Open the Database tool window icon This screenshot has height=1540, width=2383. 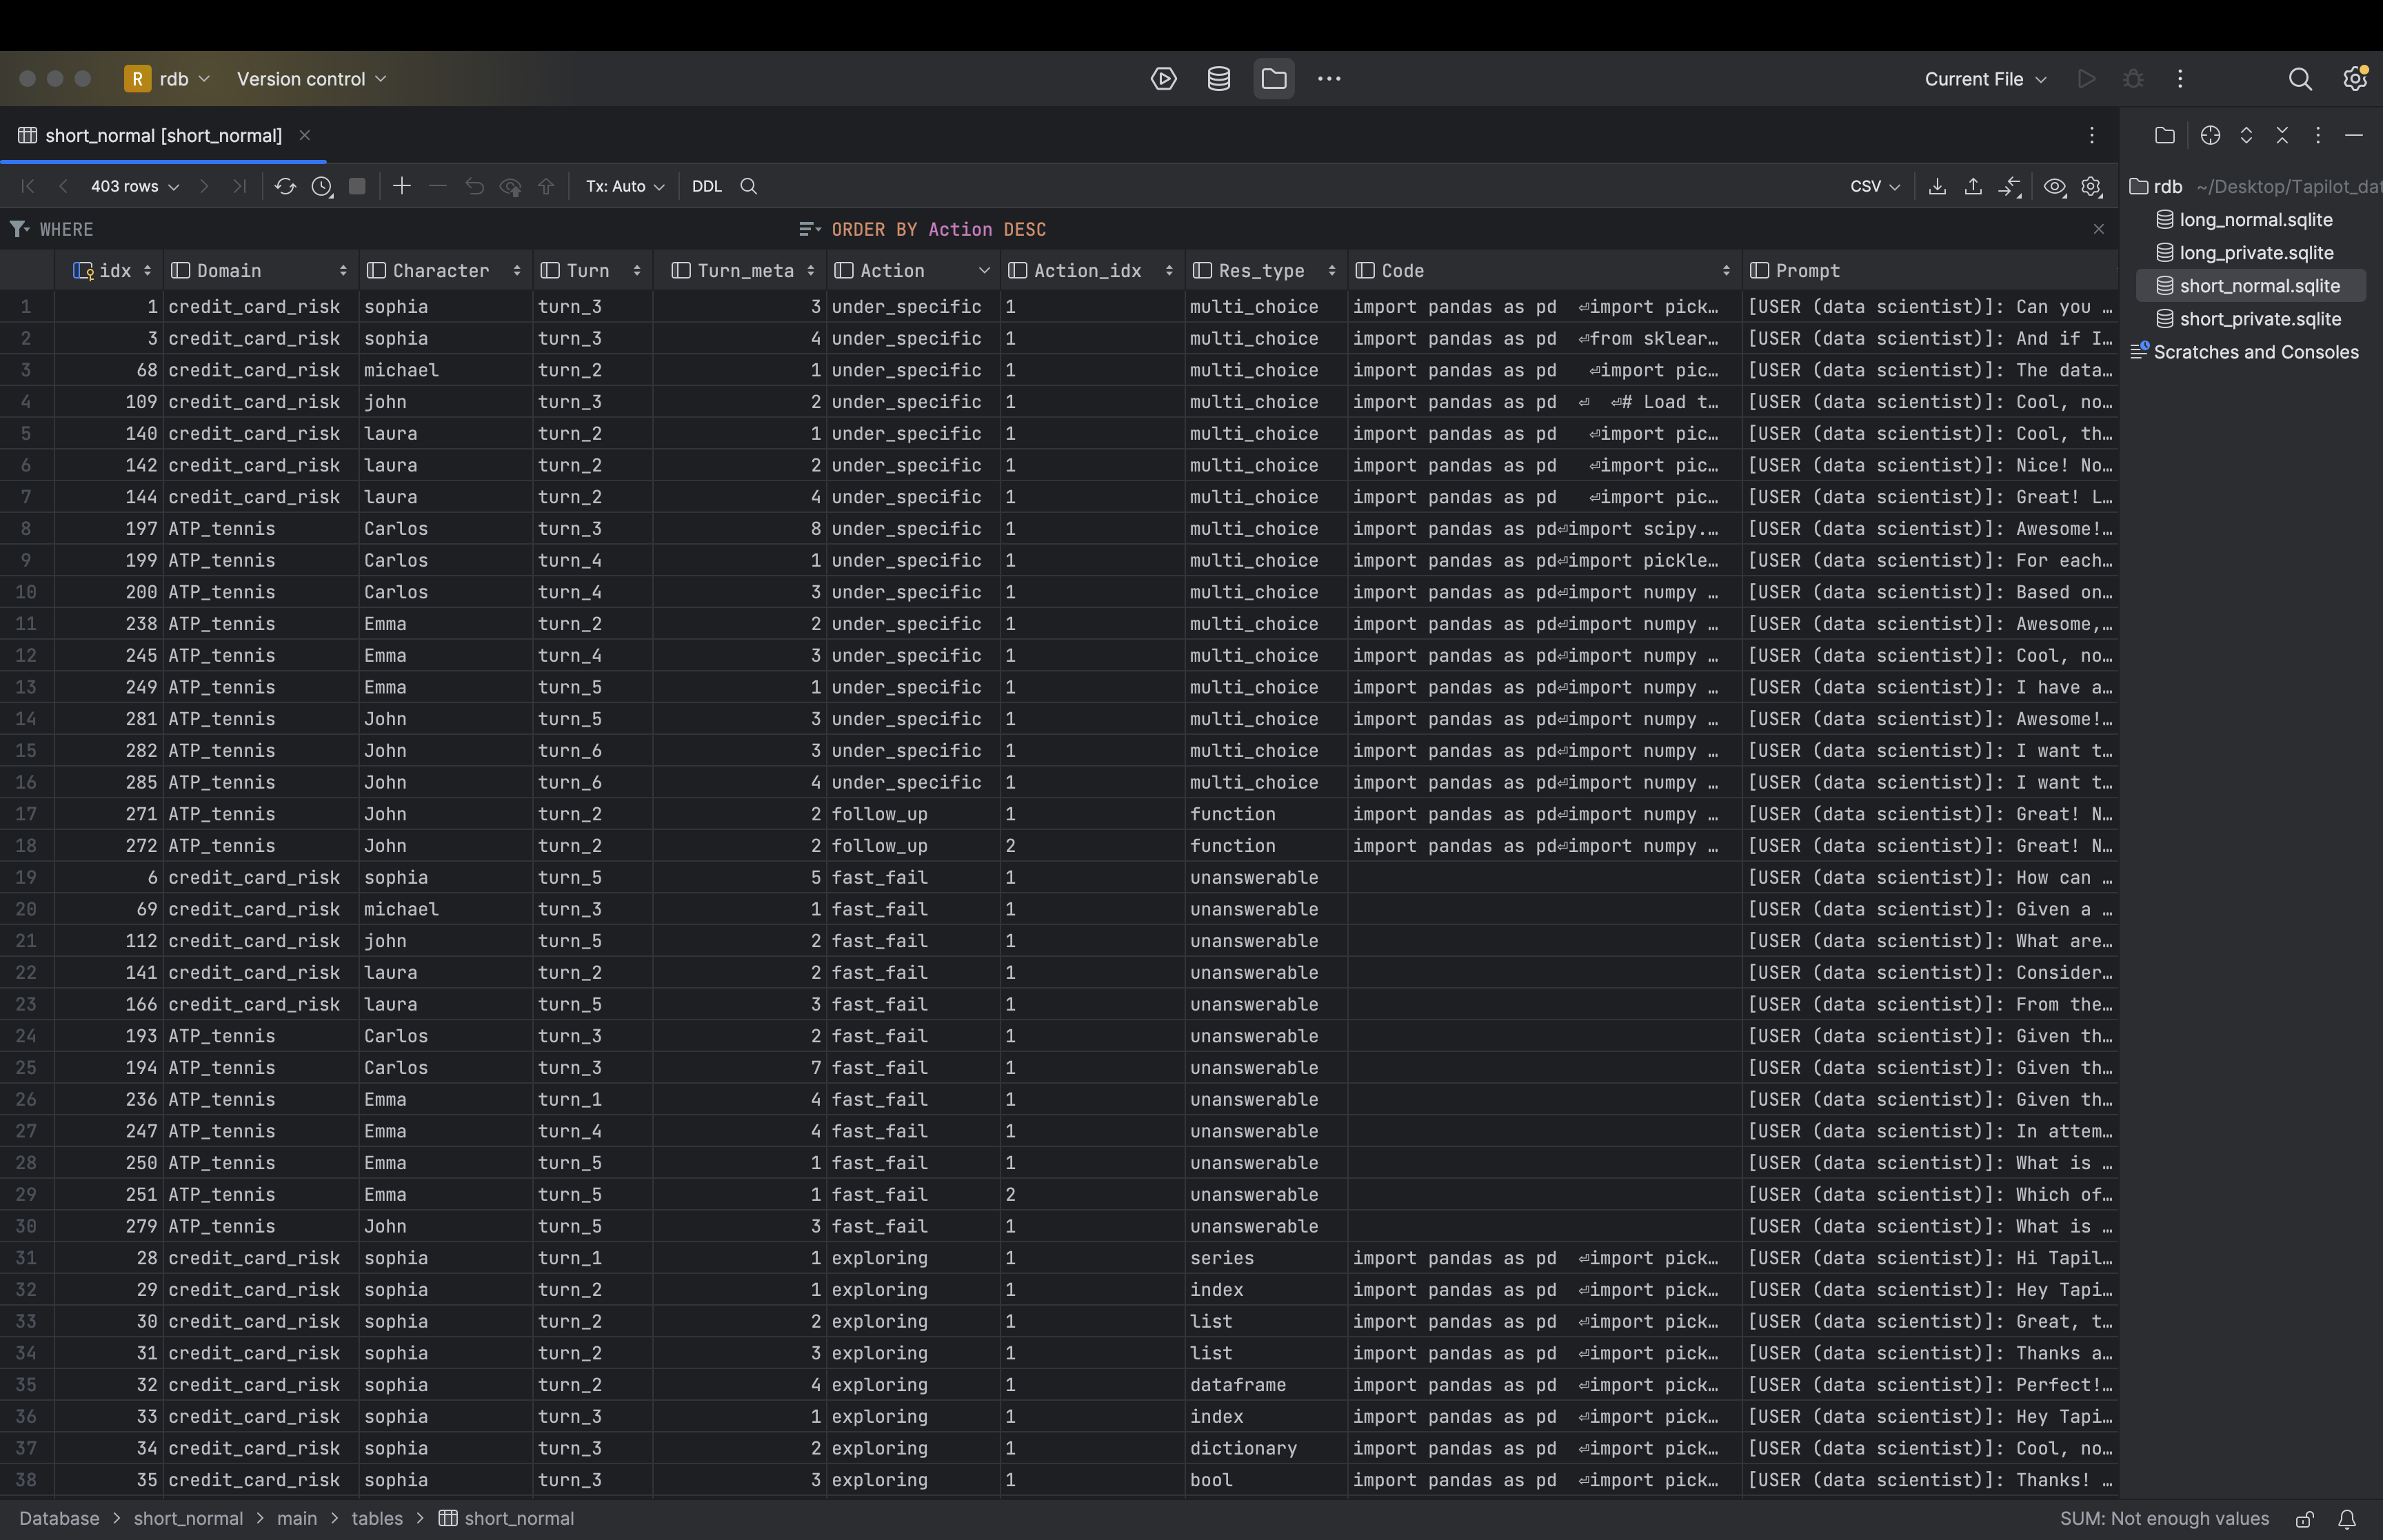tap(1218, 79)
